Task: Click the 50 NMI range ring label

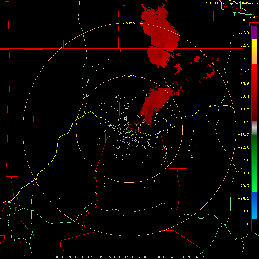Action: point(129,76)
